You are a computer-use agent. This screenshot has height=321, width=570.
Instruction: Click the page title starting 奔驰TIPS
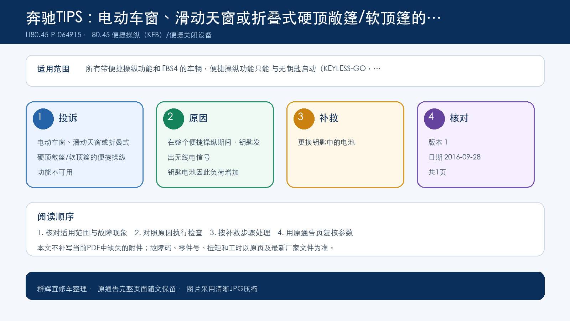233,18
